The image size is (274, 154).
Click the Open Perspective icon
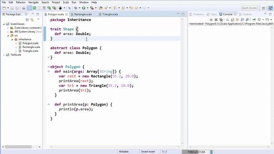click(264, 8)
